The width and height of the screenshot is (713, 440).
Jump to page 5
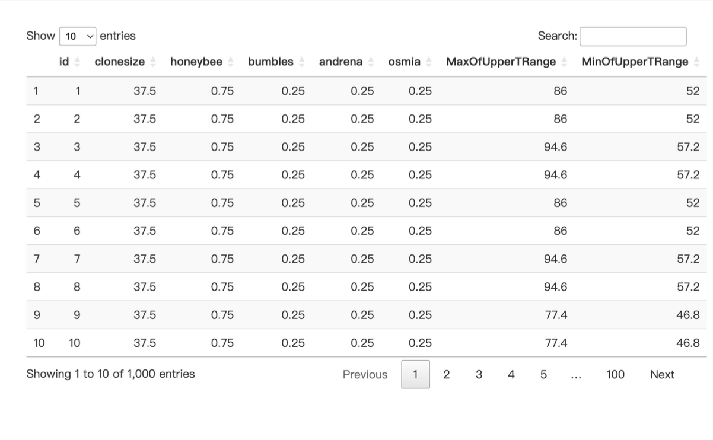tap(543, 375)
